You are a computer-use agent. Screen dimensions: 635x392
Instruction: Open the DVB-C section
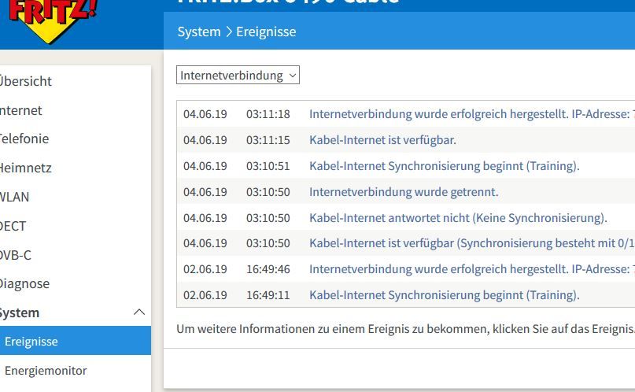click(x=16, y=255)
